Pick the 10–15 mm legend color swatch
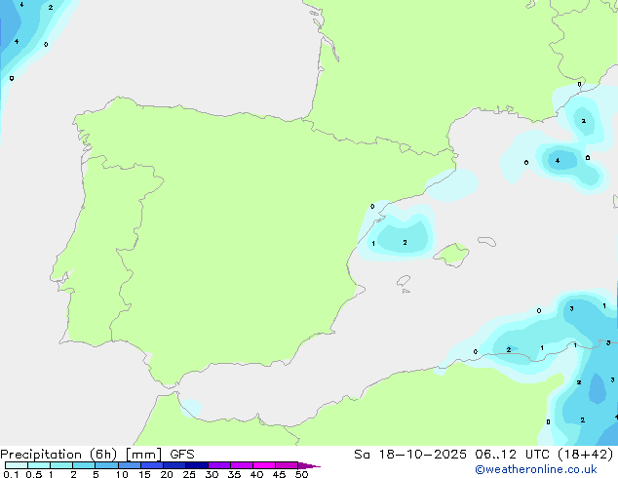Image resolution: width=618 pixels, height=478 pixels. 130,465
